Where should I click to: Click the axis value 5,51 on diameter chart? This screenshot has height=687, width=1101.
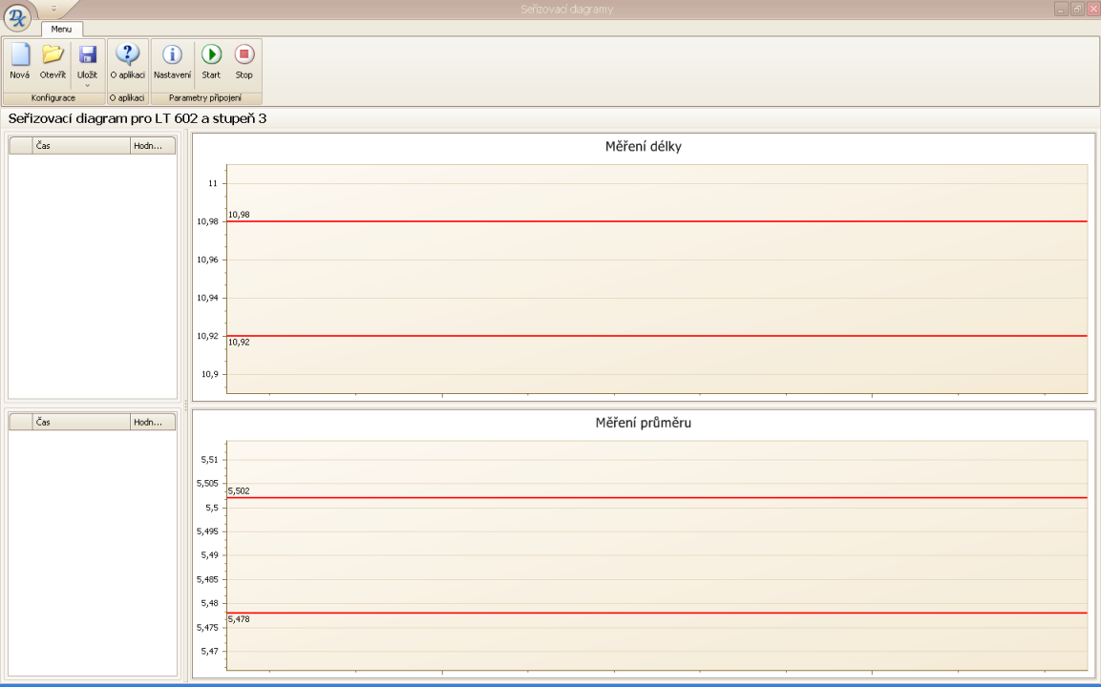point(209,460)
